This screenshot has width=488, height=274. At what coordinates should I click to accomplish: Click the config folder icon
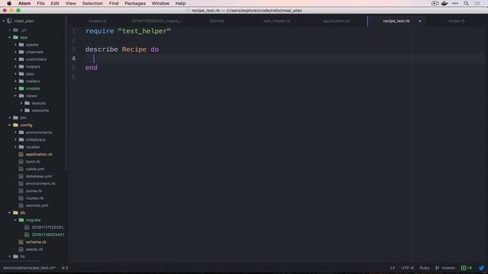tap(15, 125)
